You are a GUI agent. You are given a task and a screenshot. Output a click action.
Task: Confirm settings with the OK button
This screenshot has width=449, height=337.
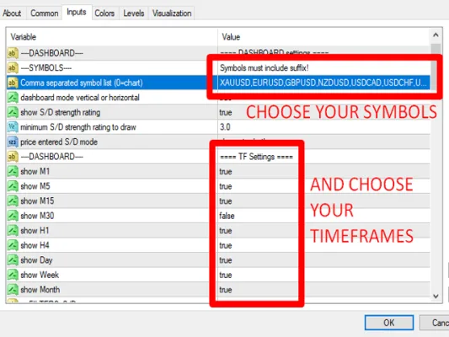tap(389, 323)
